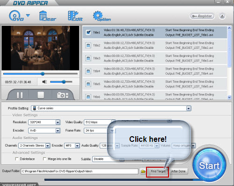Mute audio with the speaker icon

click(44, 82)
